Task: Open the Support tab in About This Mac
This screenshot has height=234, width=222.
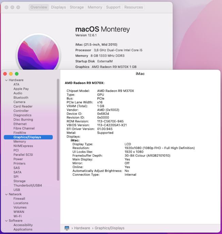Action: click(113, 7)
